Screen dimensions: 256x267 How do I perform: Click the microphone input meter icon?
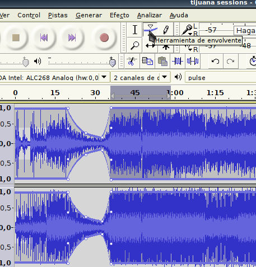click(187, 29)
